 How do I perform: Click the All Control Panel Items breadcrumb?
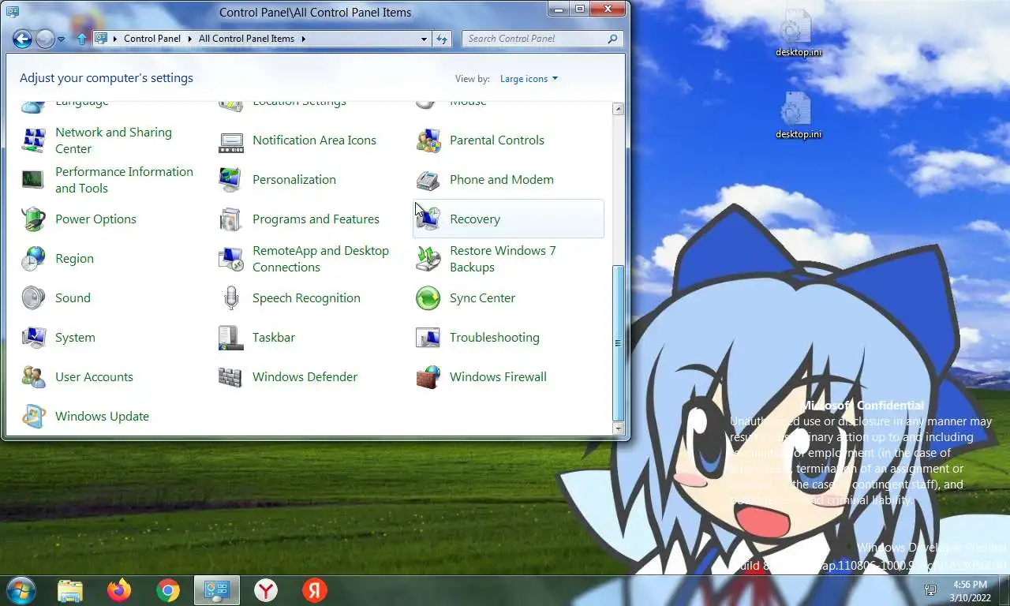coord(246,39)
